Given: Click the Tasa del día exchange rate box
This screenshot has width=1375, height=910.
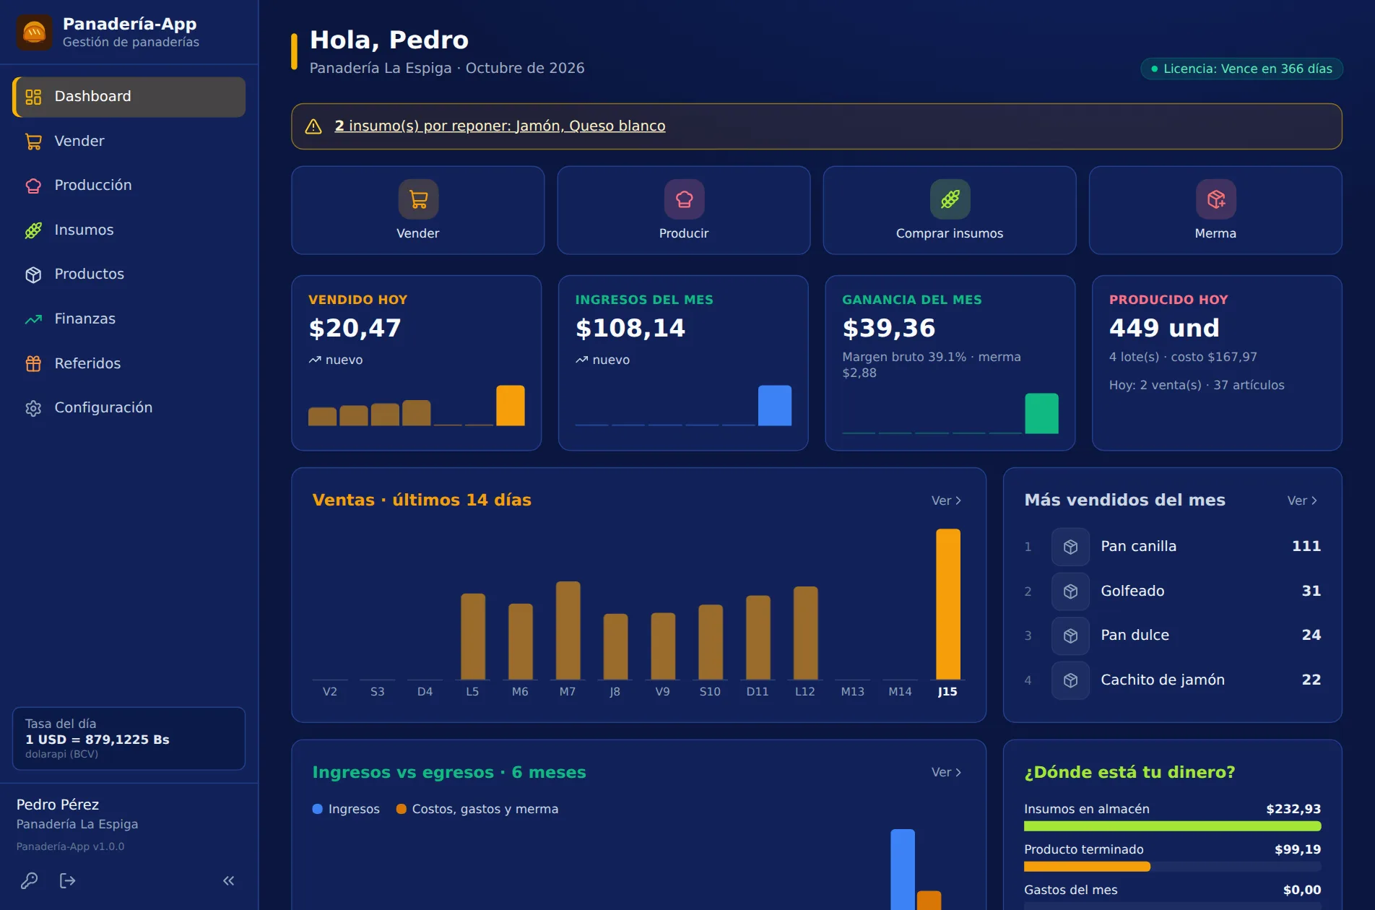Looking at the screenshot, I should click(129, 738).
